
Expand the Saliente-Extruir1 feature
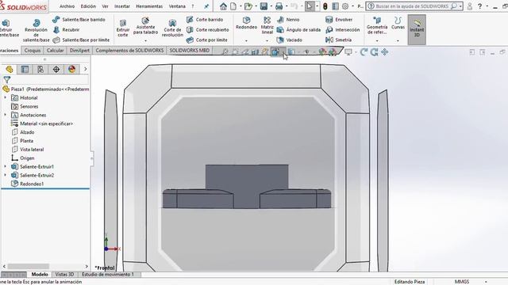click(x=6, y=166)
